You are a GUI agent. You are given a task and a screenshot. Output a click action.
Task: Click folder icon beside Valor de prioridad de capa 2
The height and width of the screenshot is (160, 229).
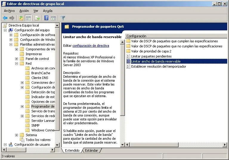[x=128, y=51]
